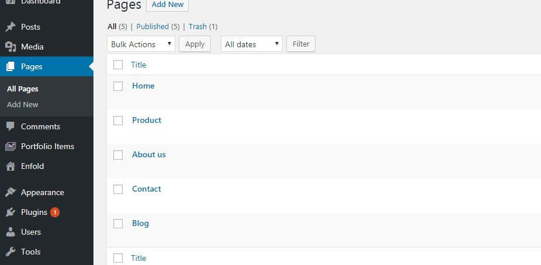
Task: Click the Comments speech bubble icon
Action: pos(11,126)
